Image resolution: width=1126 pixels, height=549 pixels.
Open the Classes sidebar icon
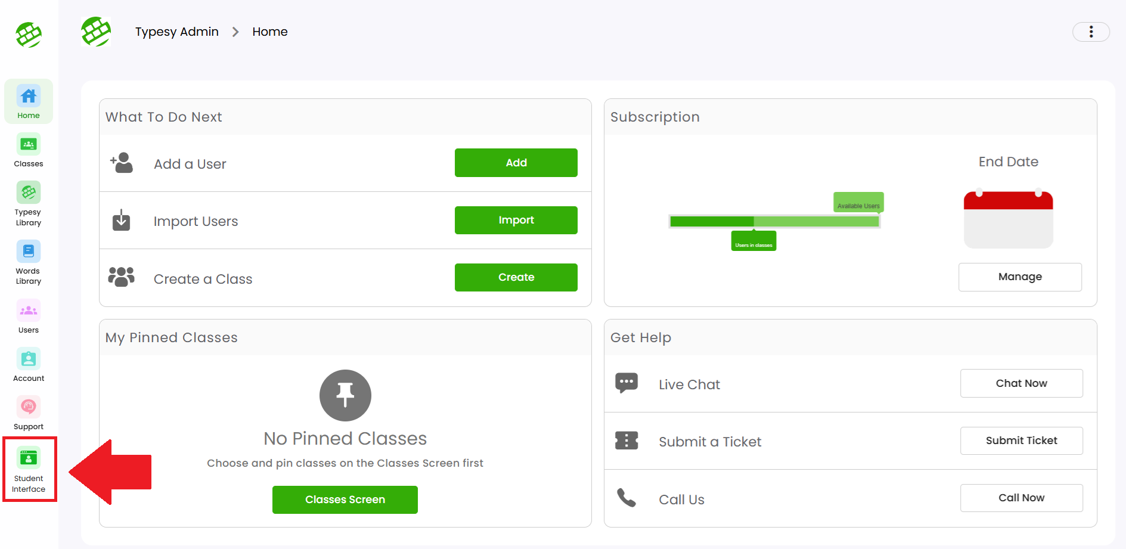click(29, 151)
